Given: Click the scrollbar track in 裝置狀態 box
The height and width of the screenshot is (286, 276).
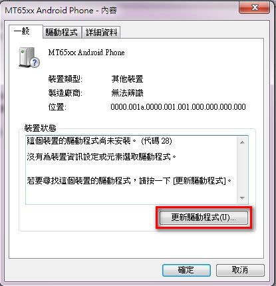Looking at the screenshot, I should (242, 170).
